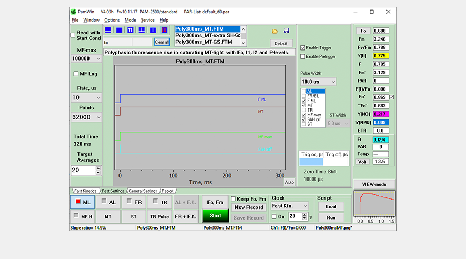Open the Points 32000 dropdown
This screenshot has width=466, height=259.
[86, 117]
